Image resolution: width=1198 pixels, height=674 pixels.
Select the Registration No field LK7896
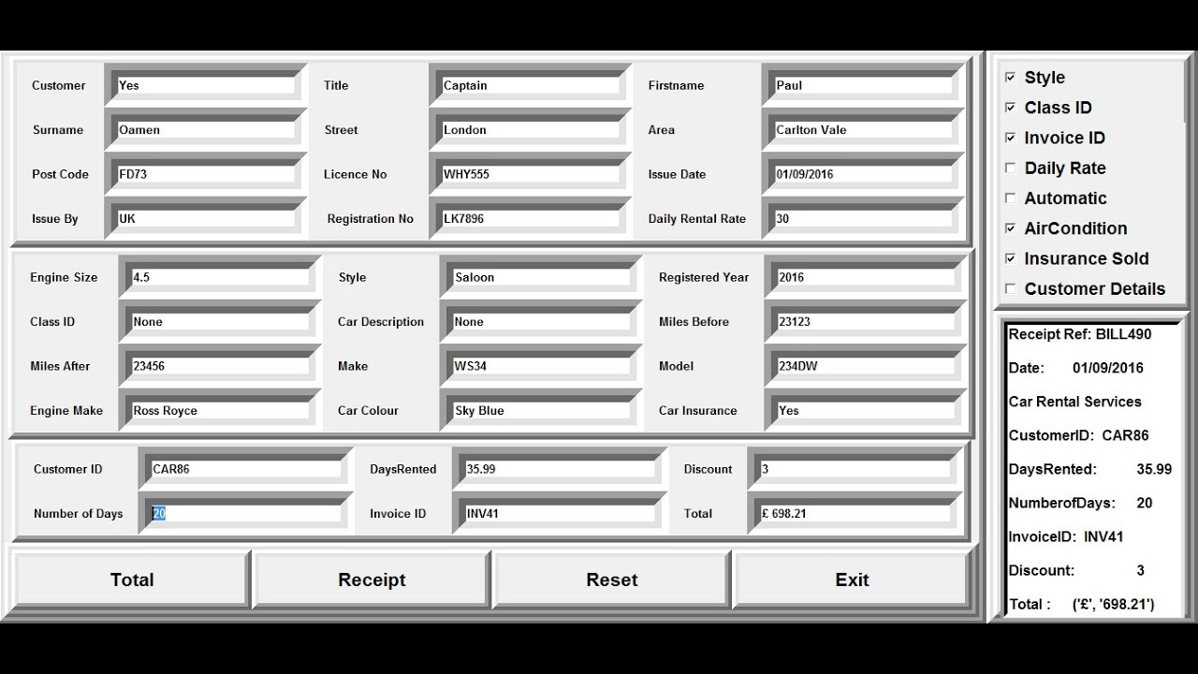pyautogui.click(x=530, y=218)
